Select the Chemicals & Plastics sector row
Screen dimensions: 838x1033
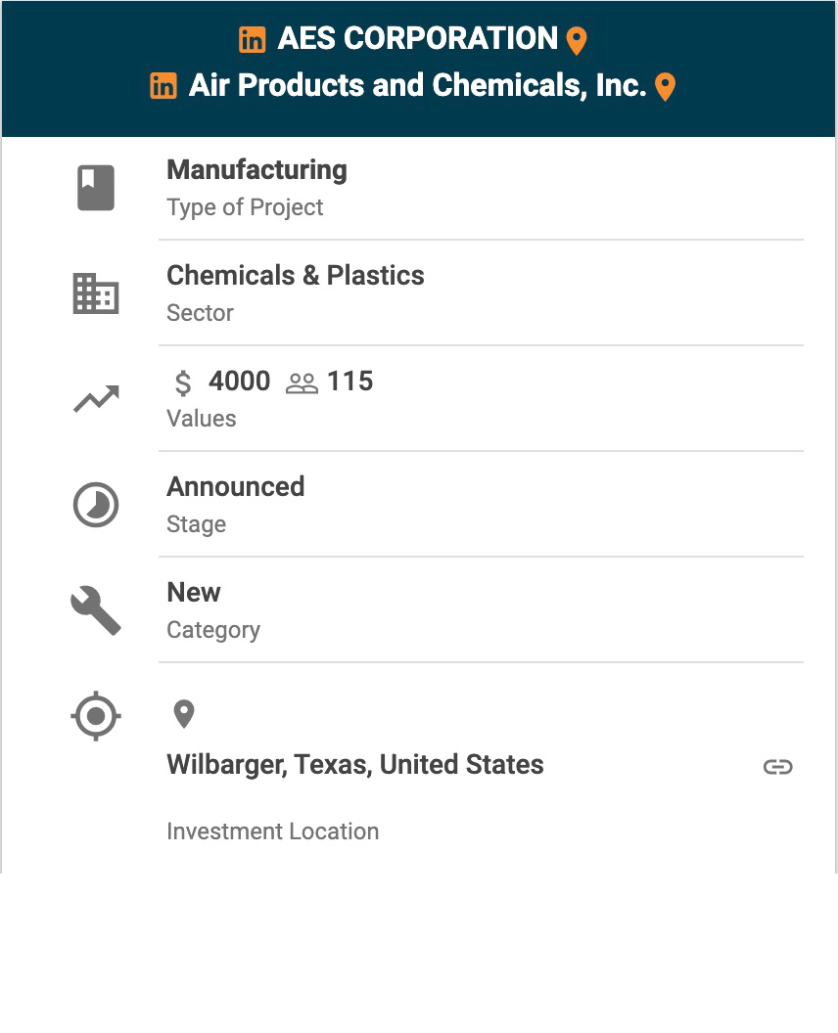click(x=482, y=293)
